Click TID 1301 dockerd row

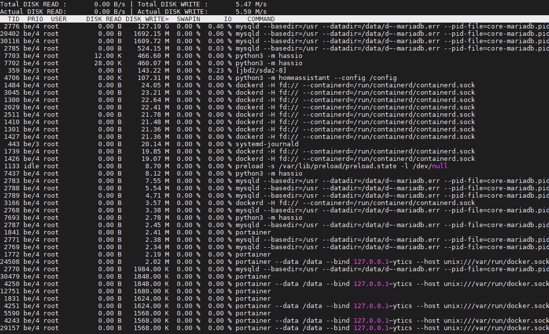(274, 129)
